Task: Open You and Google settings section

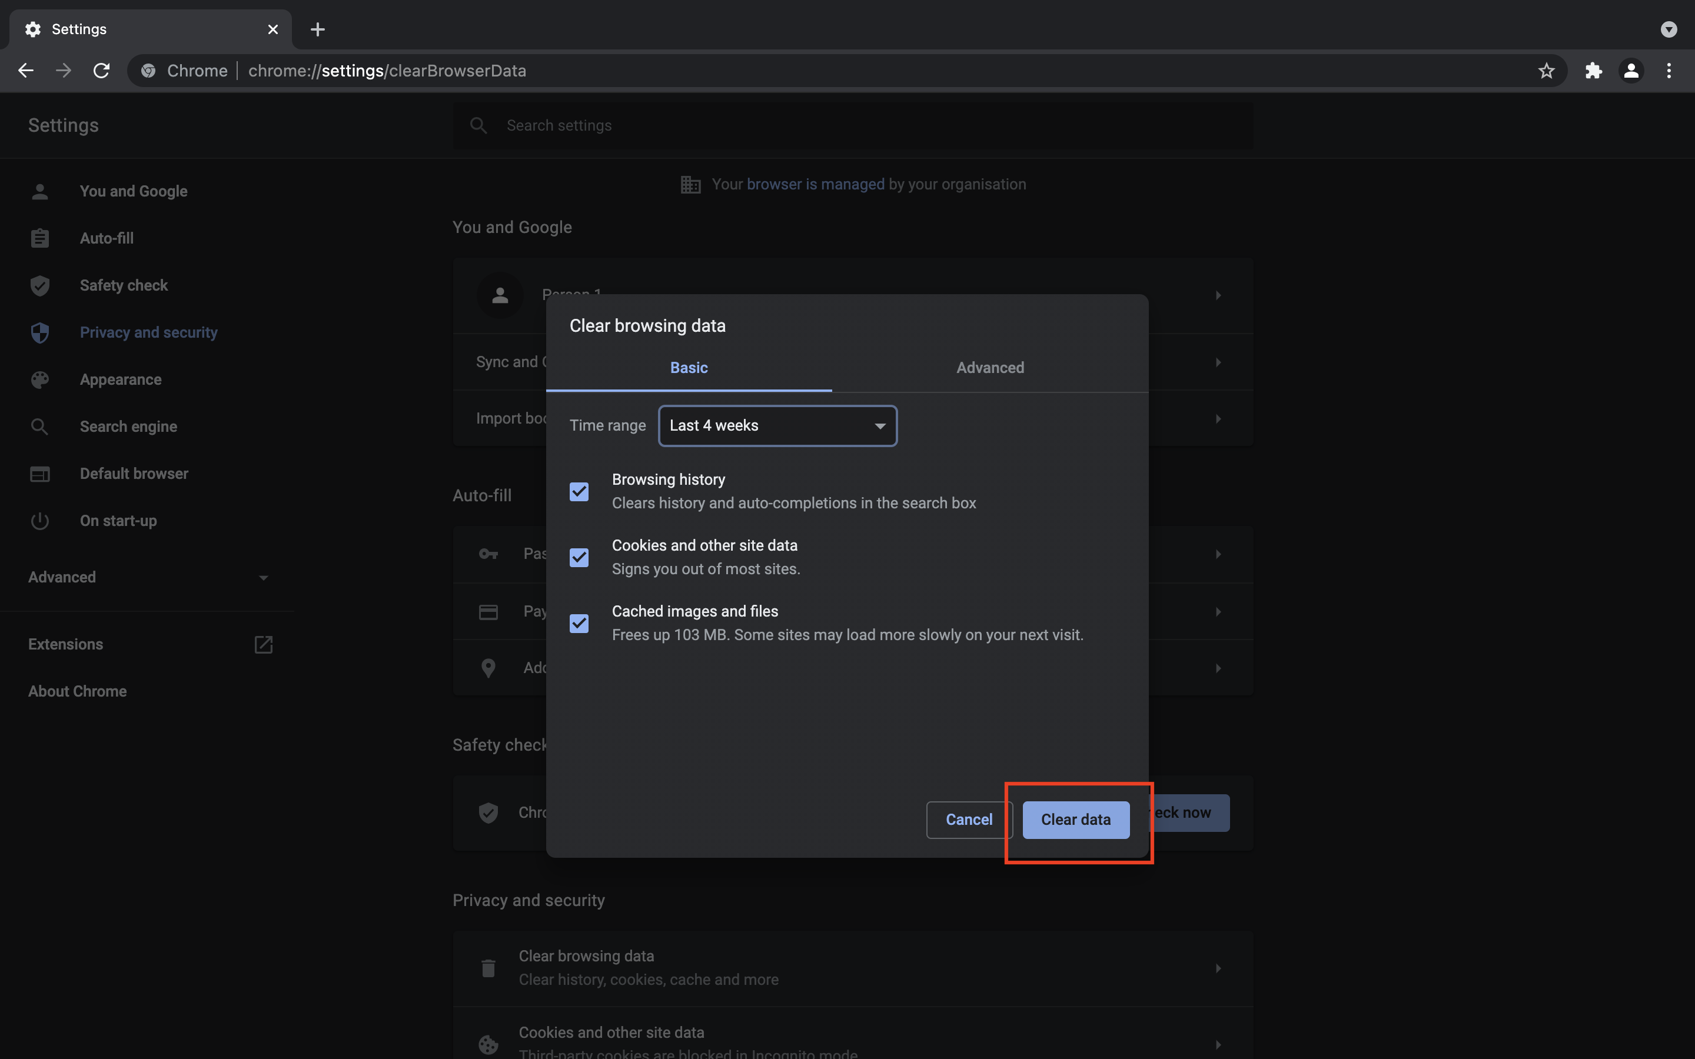Action: coord(133,191)
